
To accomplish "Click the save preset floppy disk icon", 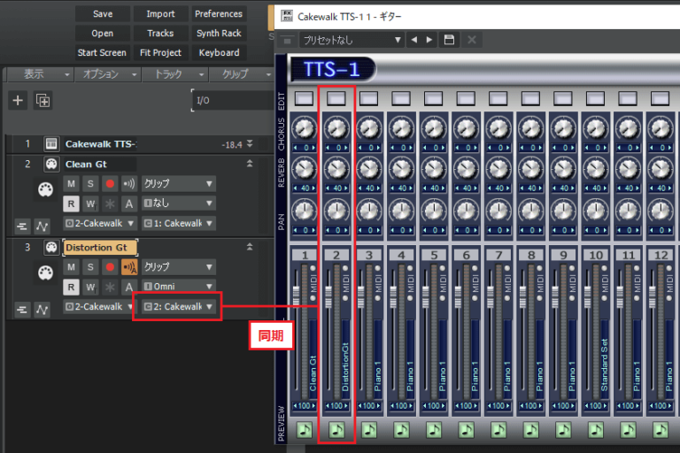I will pos(450,40).
